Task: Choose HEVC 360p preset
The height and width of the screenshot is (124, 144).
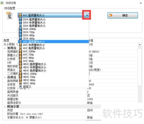Action: click(x=54, y=83)
